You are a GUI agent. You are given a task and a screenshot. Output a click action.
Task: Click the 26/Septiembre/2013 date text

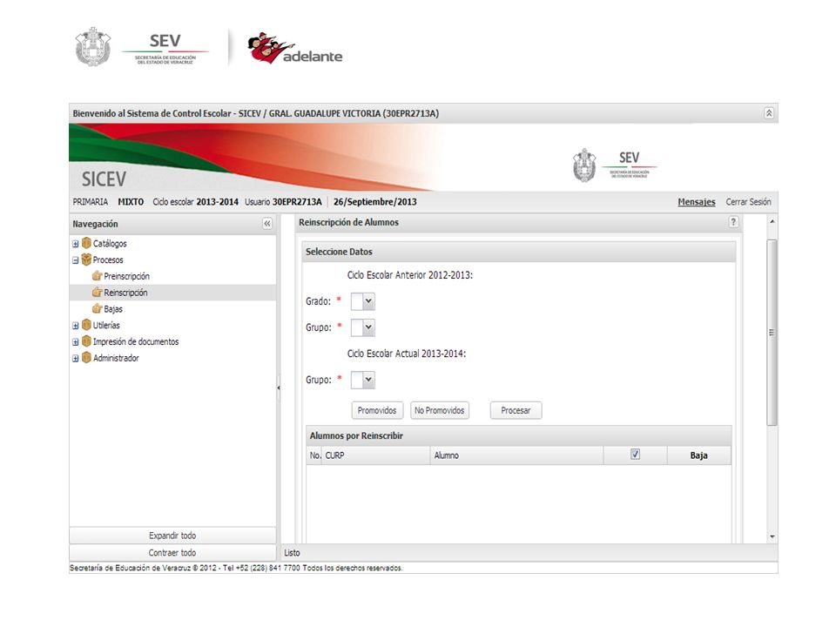coord(375,202)
